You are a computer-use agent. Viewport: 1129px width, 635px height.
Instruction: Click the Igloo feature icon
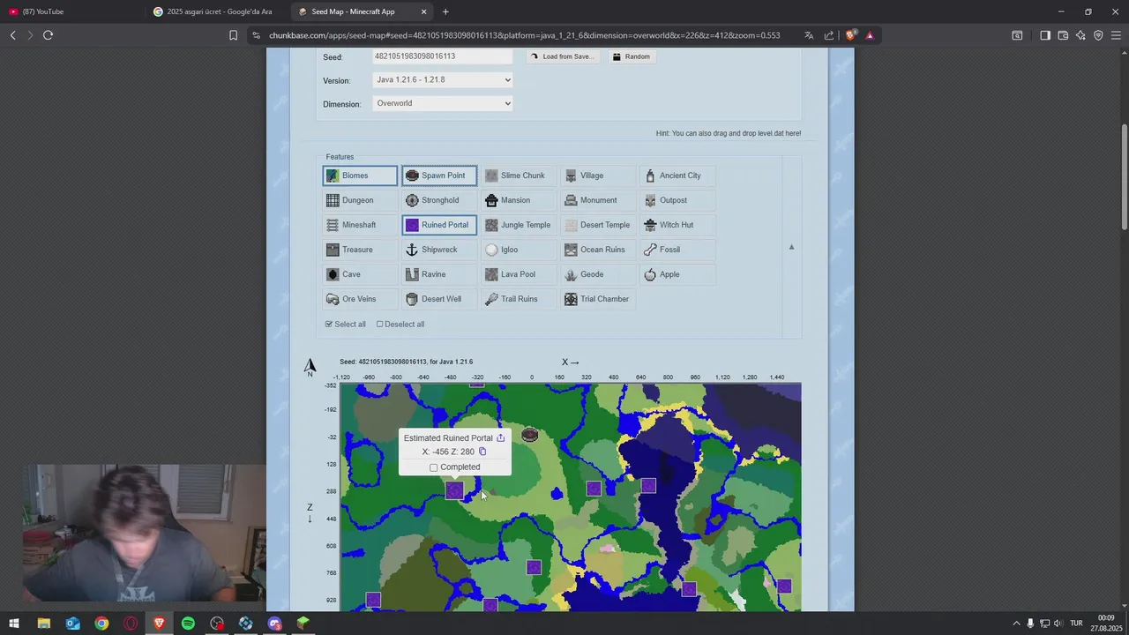coord(491,250)
